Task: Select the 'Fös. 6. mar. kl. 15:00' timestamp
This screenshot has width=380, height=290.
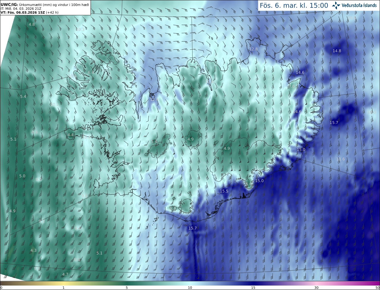Action: pos(294,5)
